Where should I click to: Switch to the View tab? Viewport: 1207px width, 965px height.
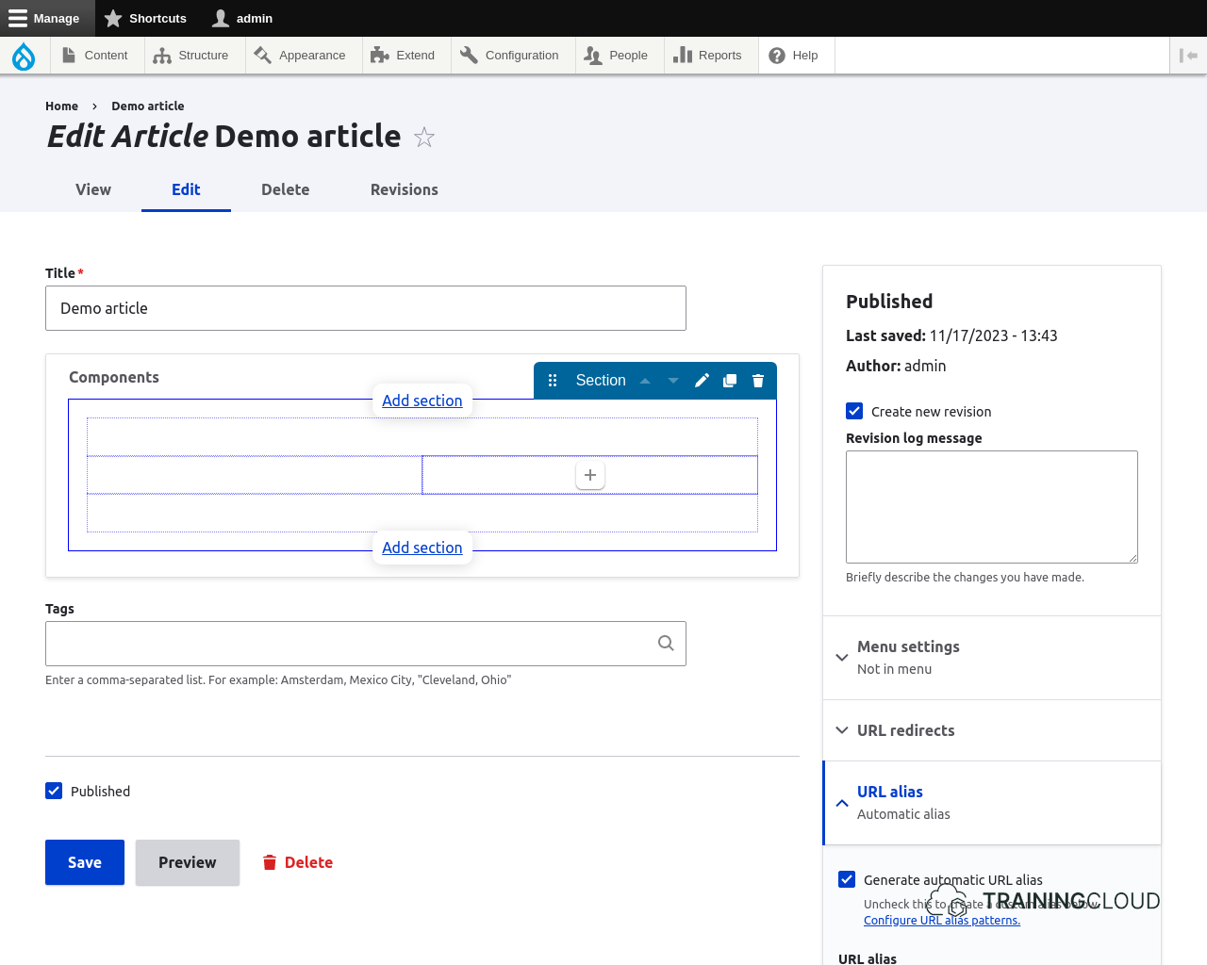click(x=93, y=189)
